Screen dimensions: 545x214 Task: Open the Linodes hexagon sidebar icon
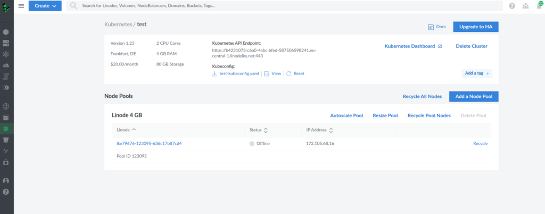coord(6,32)
